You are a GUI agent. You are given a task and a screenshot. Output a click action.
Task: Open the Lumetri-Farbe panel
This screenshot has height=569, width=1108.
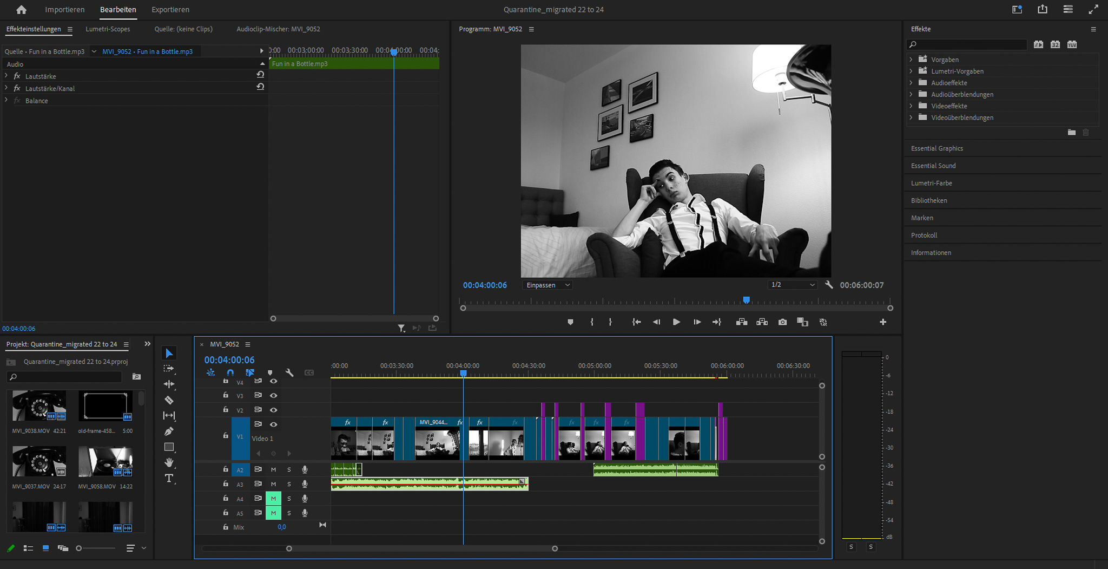coord(931,183)
